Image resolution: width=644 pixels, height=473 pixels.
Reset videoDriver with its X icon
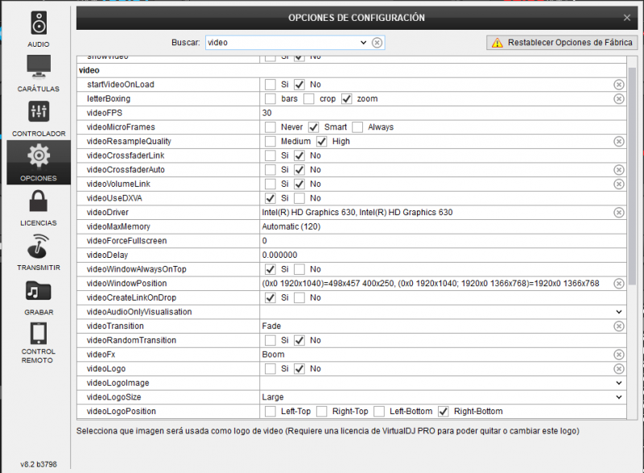pyautogui.click(x=619, y=213)
